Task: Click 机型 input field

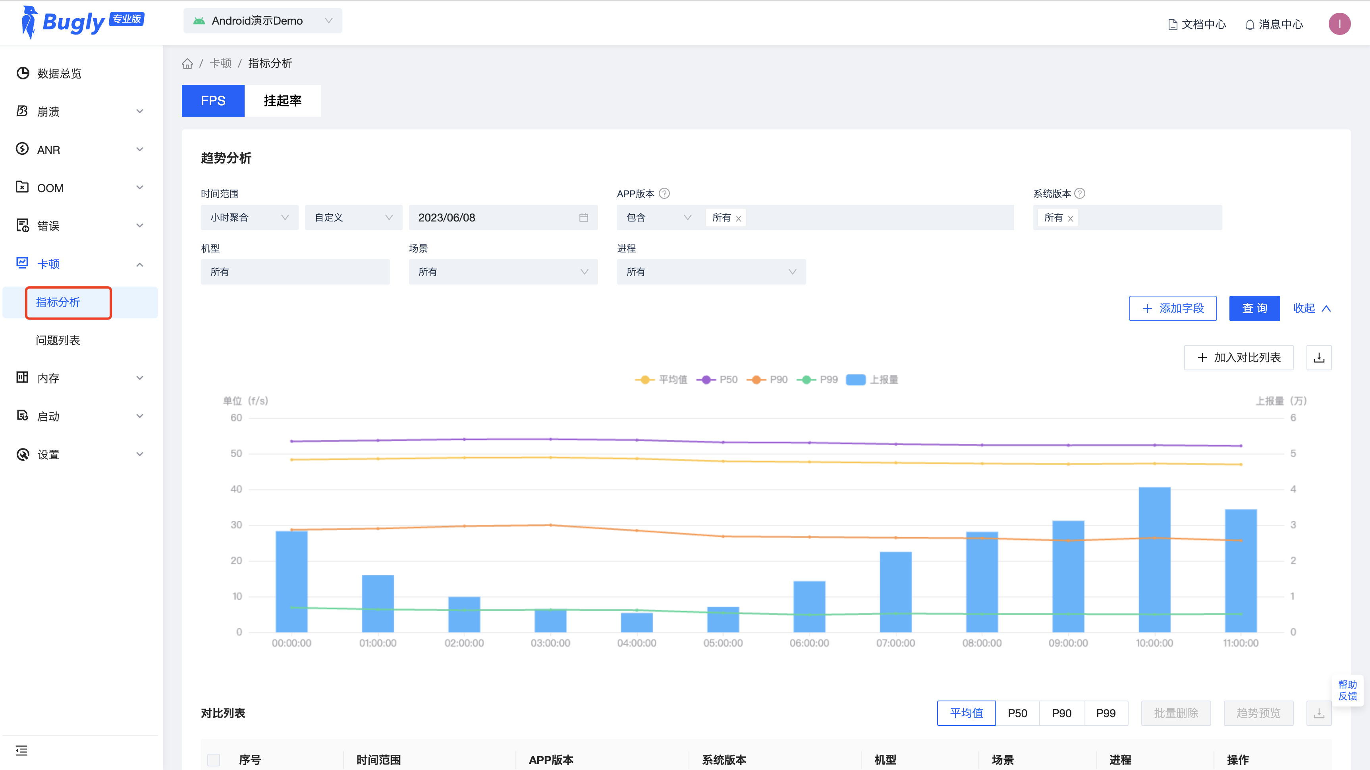Action: 295,271
